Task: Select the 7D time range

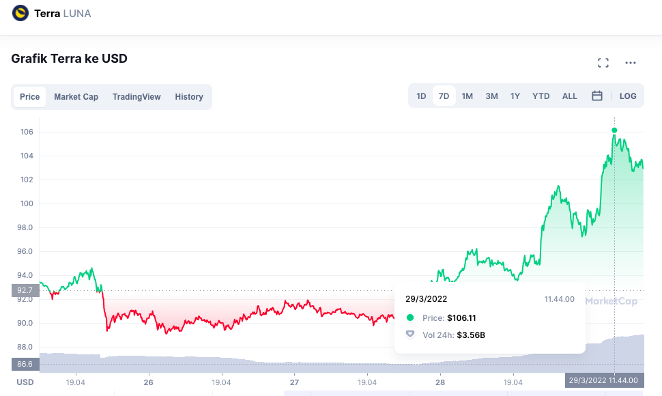Action: coord(444,96)
